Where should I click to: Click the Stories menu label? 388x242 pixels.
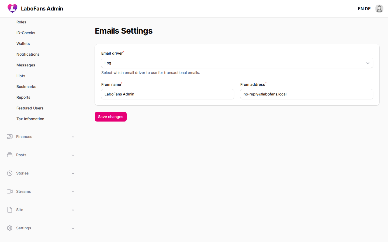click(x=22, y=173)
